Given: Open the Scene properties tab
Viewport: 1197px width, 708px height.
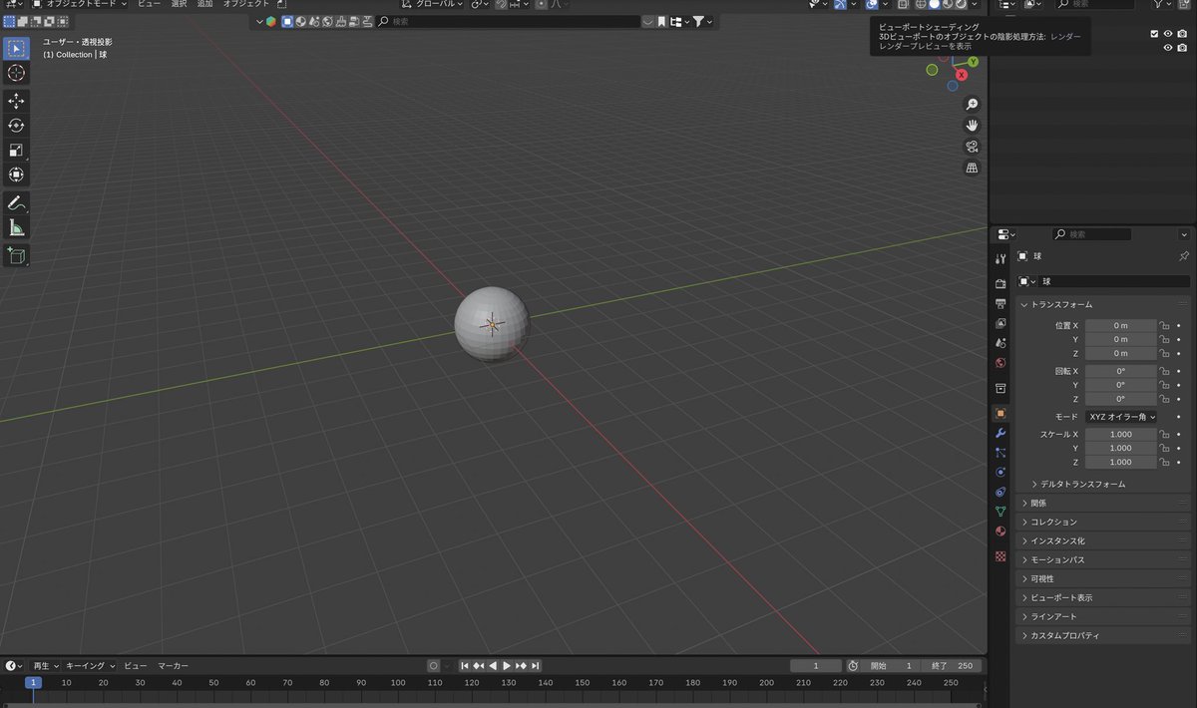Looking at the screenshot, I should pos(1000,343).
